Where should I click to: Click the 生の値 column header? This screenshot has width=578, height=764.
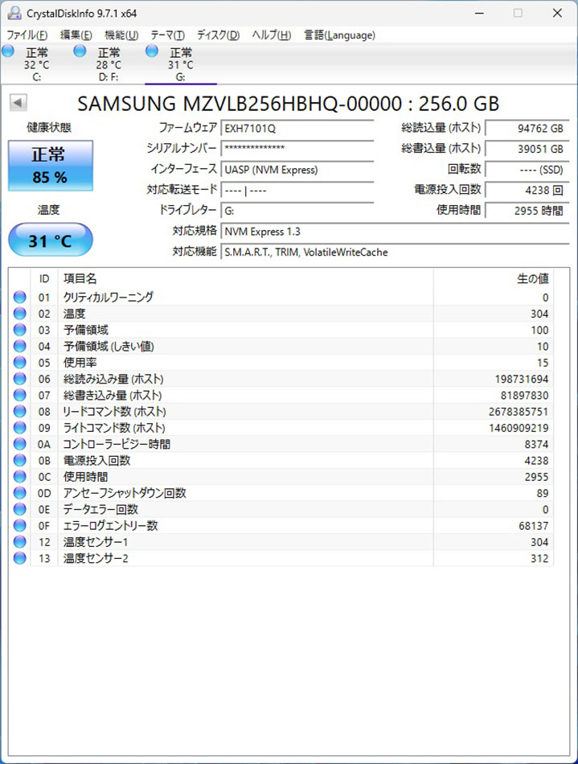[x=494, y=279]
